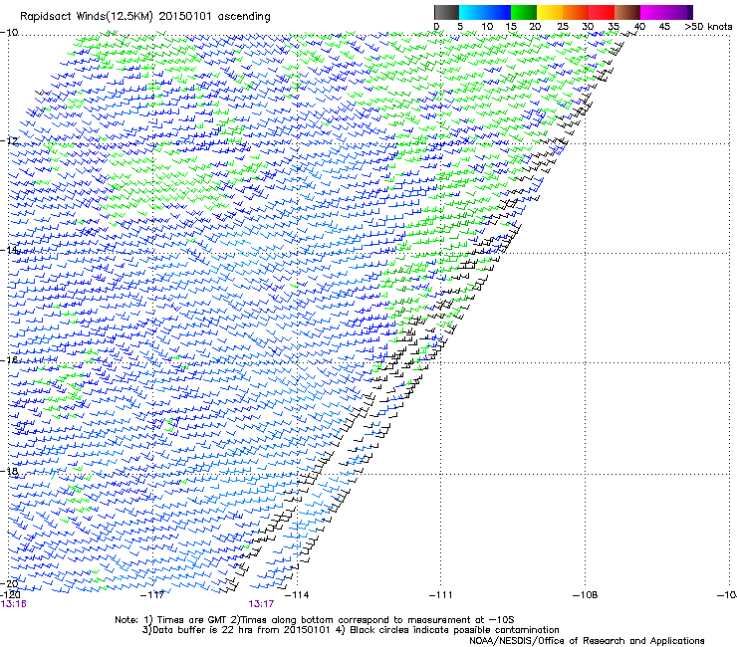Screen dimensions: 737x647
Task: Click the NOAA/NESDIS credit text
Action: [x=587, y=641]
